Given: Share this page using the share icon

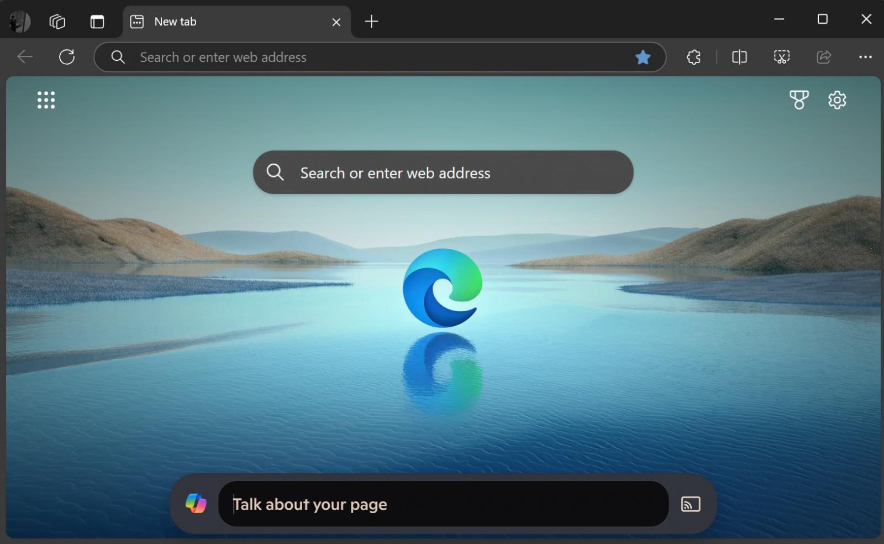Looking at the screenshot, I should pyautogui.click(x=824, y=57).
